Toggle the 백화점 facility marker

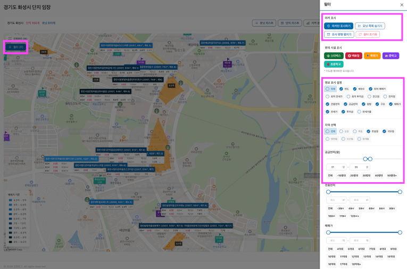pos(354,55)
